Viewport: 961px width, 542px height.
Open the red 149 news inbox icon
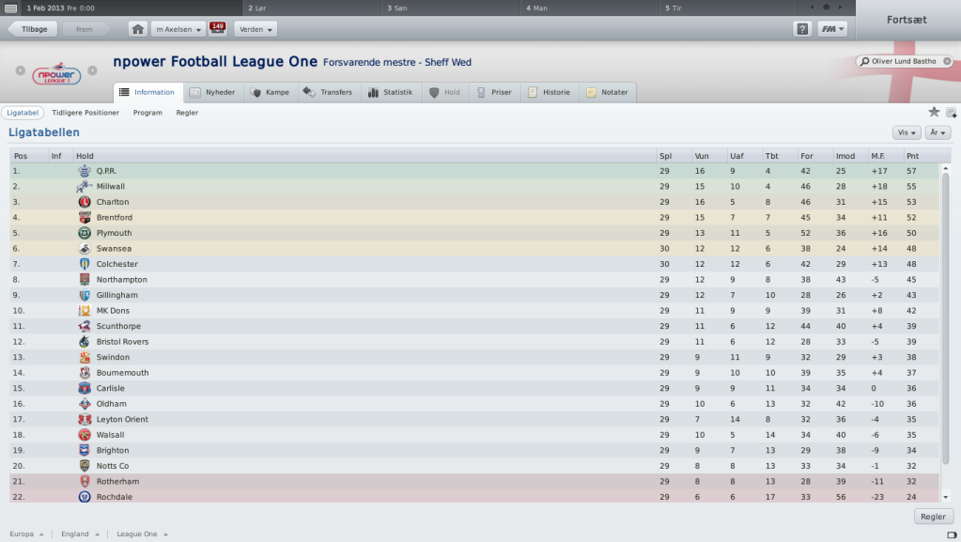[x=218, y=28]
